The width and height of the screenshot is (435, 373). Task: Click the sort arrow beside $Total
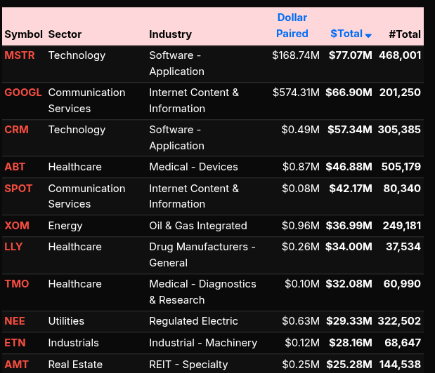[x=368, y=35]
